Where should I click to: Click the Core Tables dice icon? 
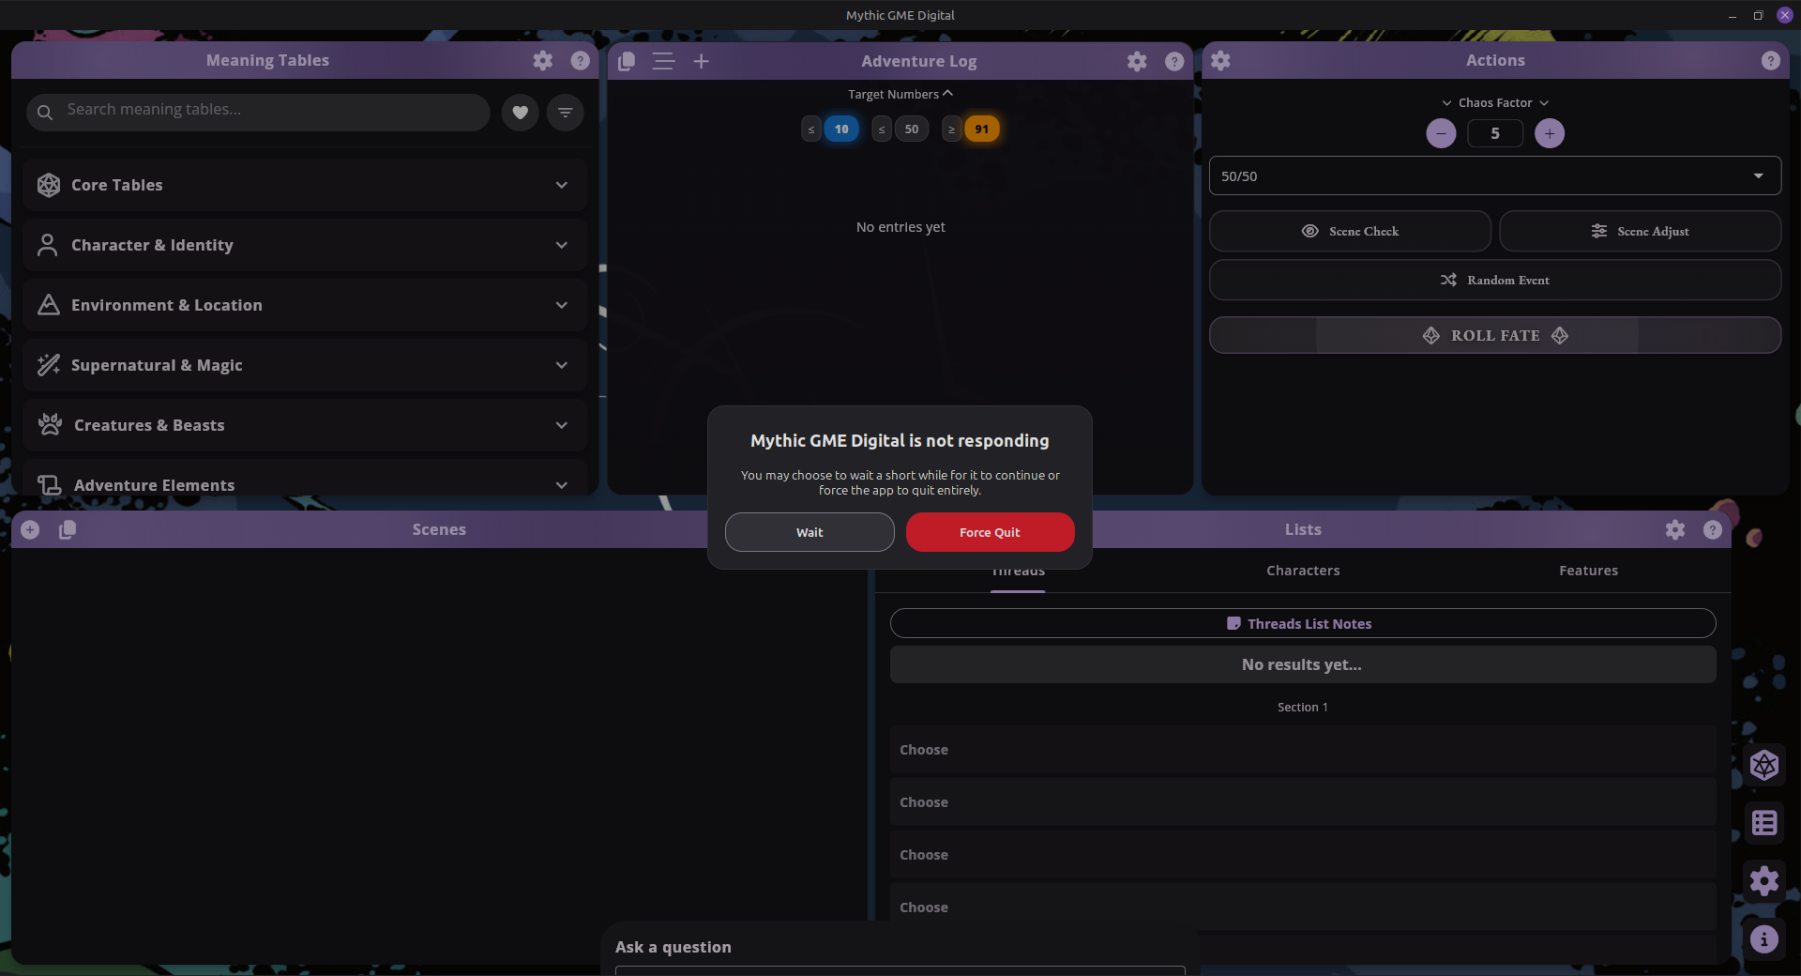[49, 185]
